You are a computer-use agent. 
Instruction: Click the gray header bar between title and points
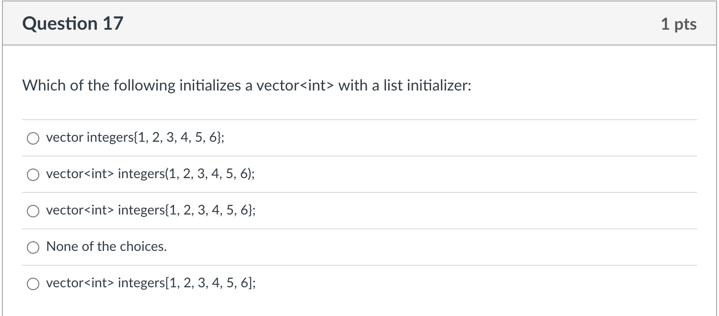click(x=392, y=23)
